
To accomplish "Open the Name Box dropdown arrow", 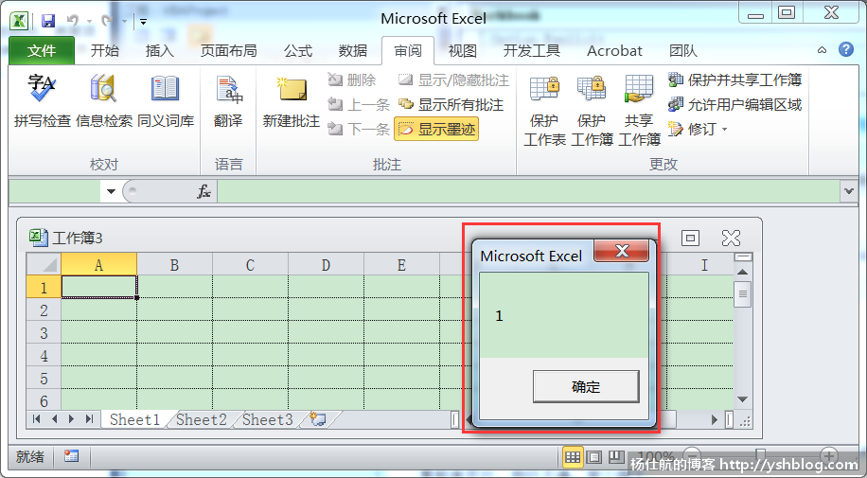I will click(111, 191).
